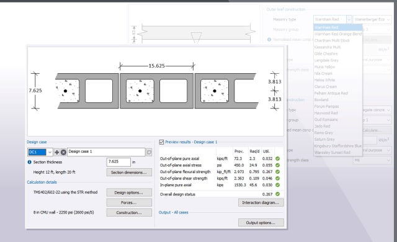
Task: Click the notes icon beside Design case 1 field
Action: tap(149, 152)
